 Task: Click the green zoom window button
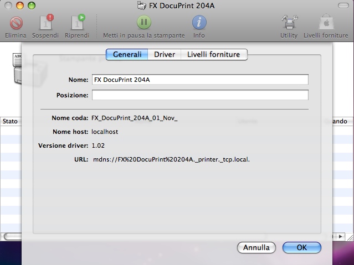point(32,6)
